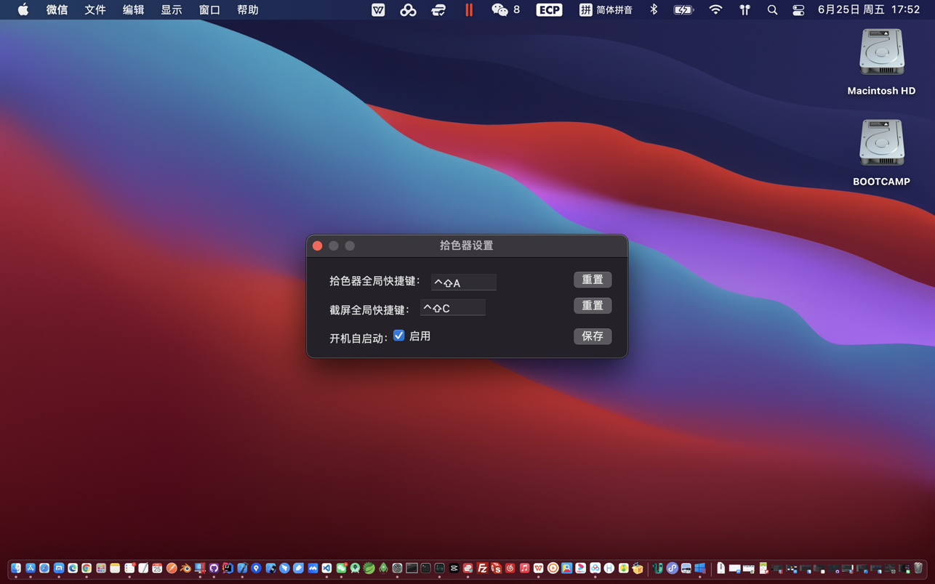Click the WeChat status icon showing 8
935x584 pixels.
(505, 9)
